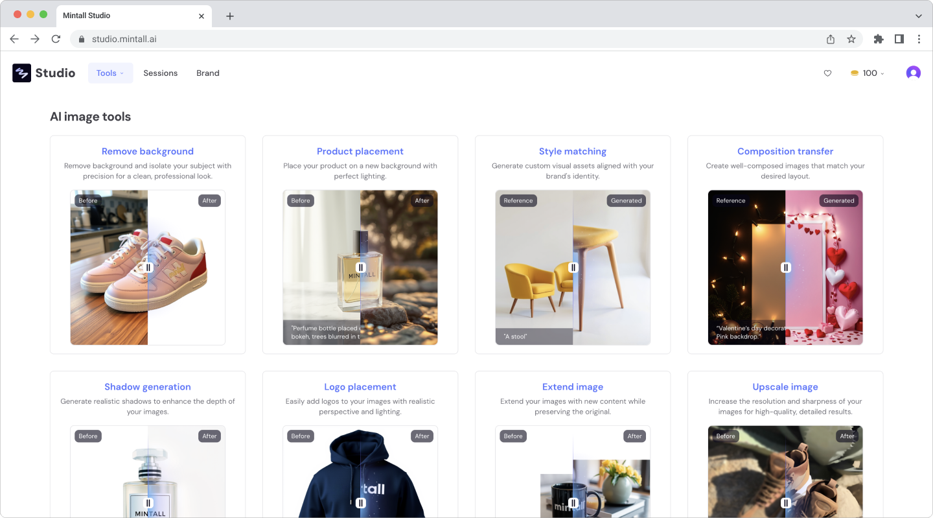Click the Style matching comparison slider handle
The height and width of the screenshot is (518, 933).
point(573,267)
